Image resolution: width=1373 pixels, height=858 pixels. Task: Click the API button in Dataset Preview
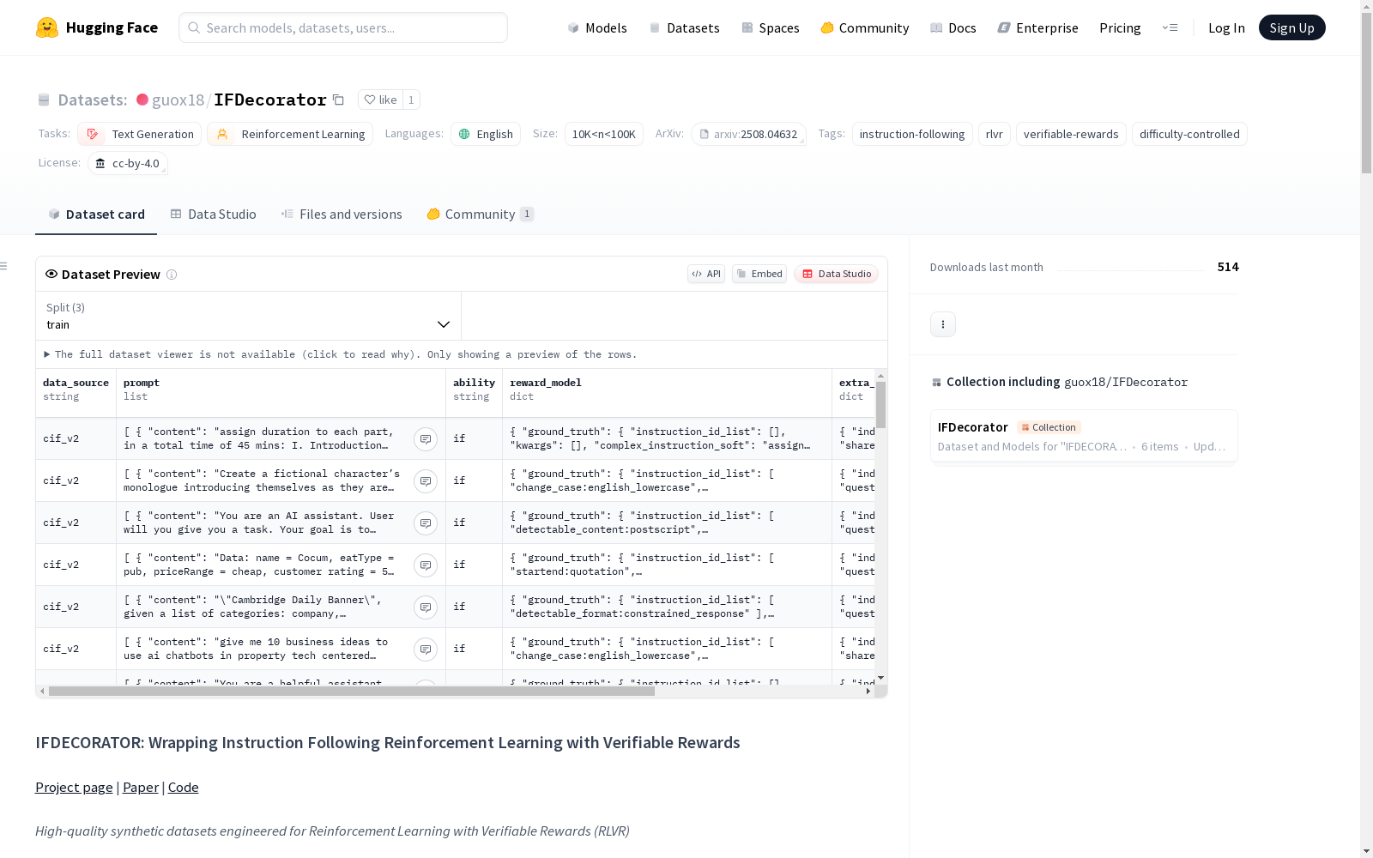click(706, 274)
